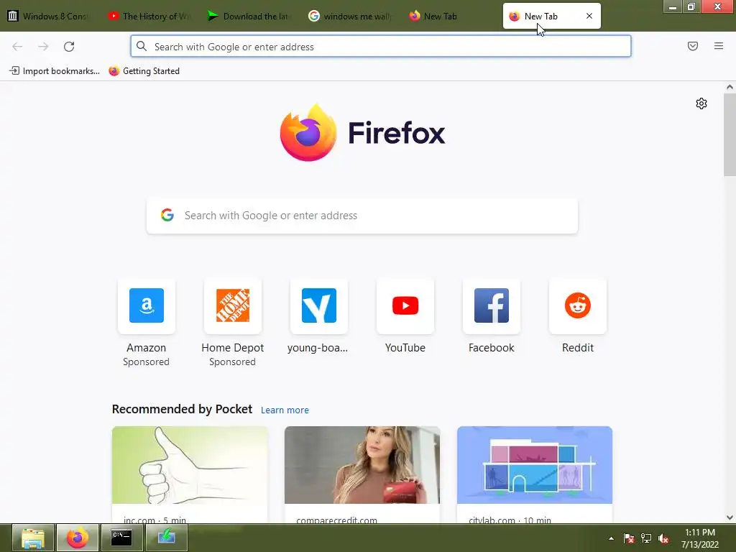Click the Firefox taskbar button

click(x=78, y=538)
